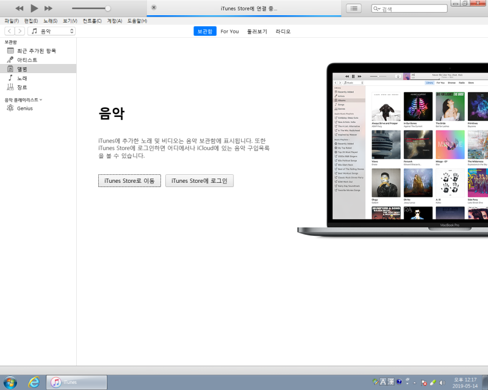
Task: Open the 계정(A) menu
Action: click(x=115, y=21)
